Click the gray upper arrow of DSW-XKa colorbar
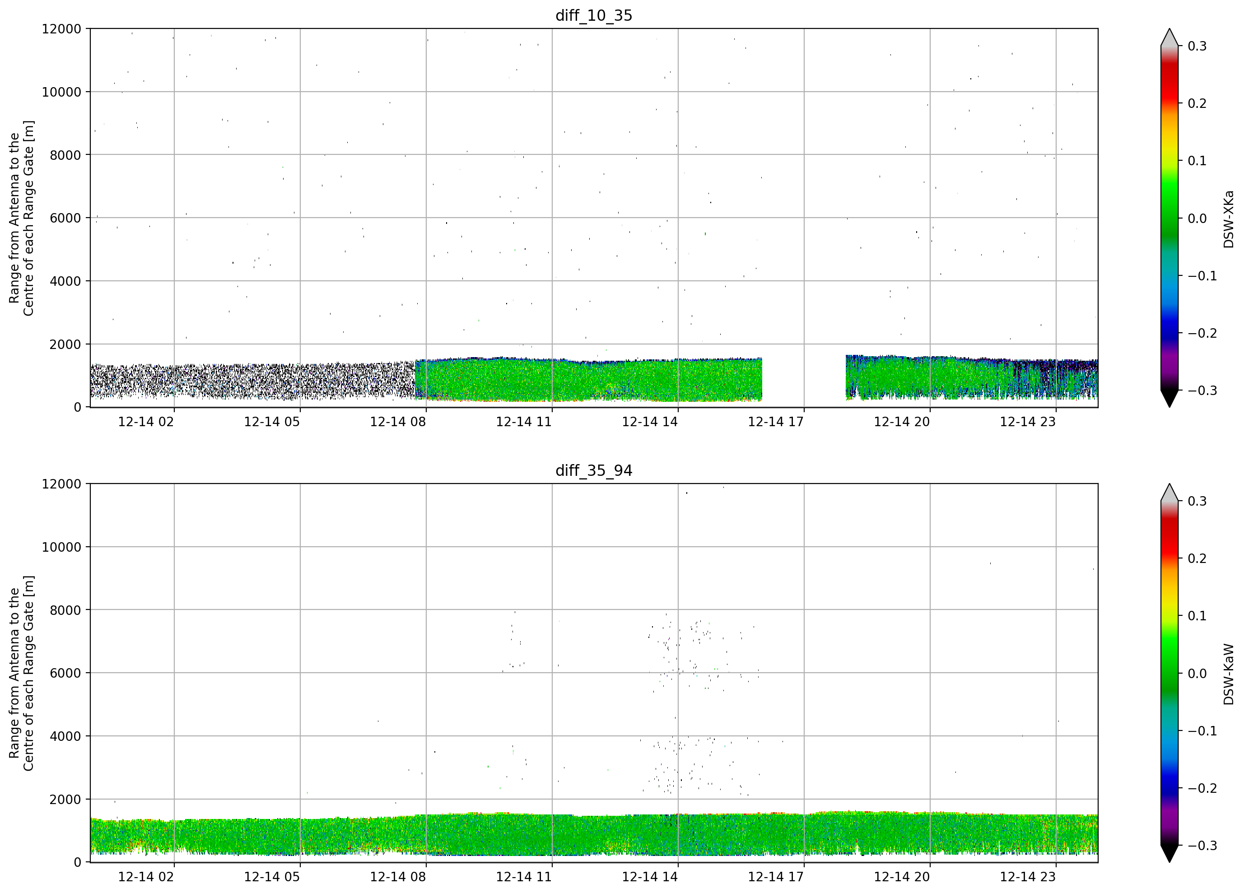 tap(1169, 38)
